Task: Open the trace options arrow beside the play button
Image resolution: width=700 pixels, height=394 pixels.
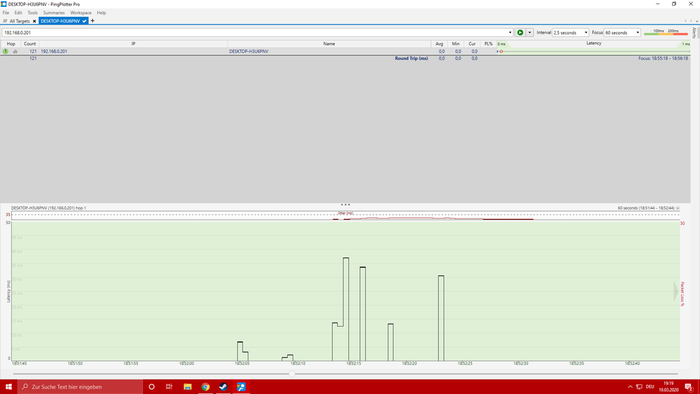Action: tap(530, 33)
